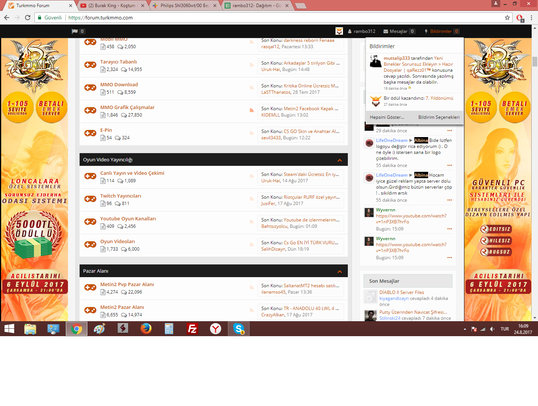Toggle the Bildirimler notifications dropdown
The image size is (538, 406).
click(442, 31)
